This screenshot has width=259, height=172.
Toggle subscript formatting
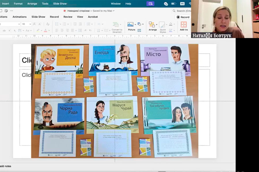point(15,30)
